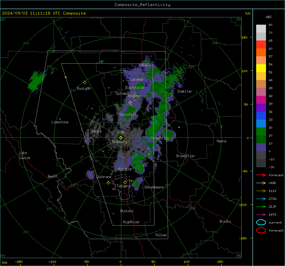Select the green 20 dBZ color swatch
The width and height of the screenshot is (285, 266).
click(261, 132)
